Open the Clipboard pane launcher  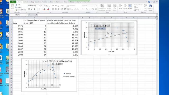coord(26,12)
